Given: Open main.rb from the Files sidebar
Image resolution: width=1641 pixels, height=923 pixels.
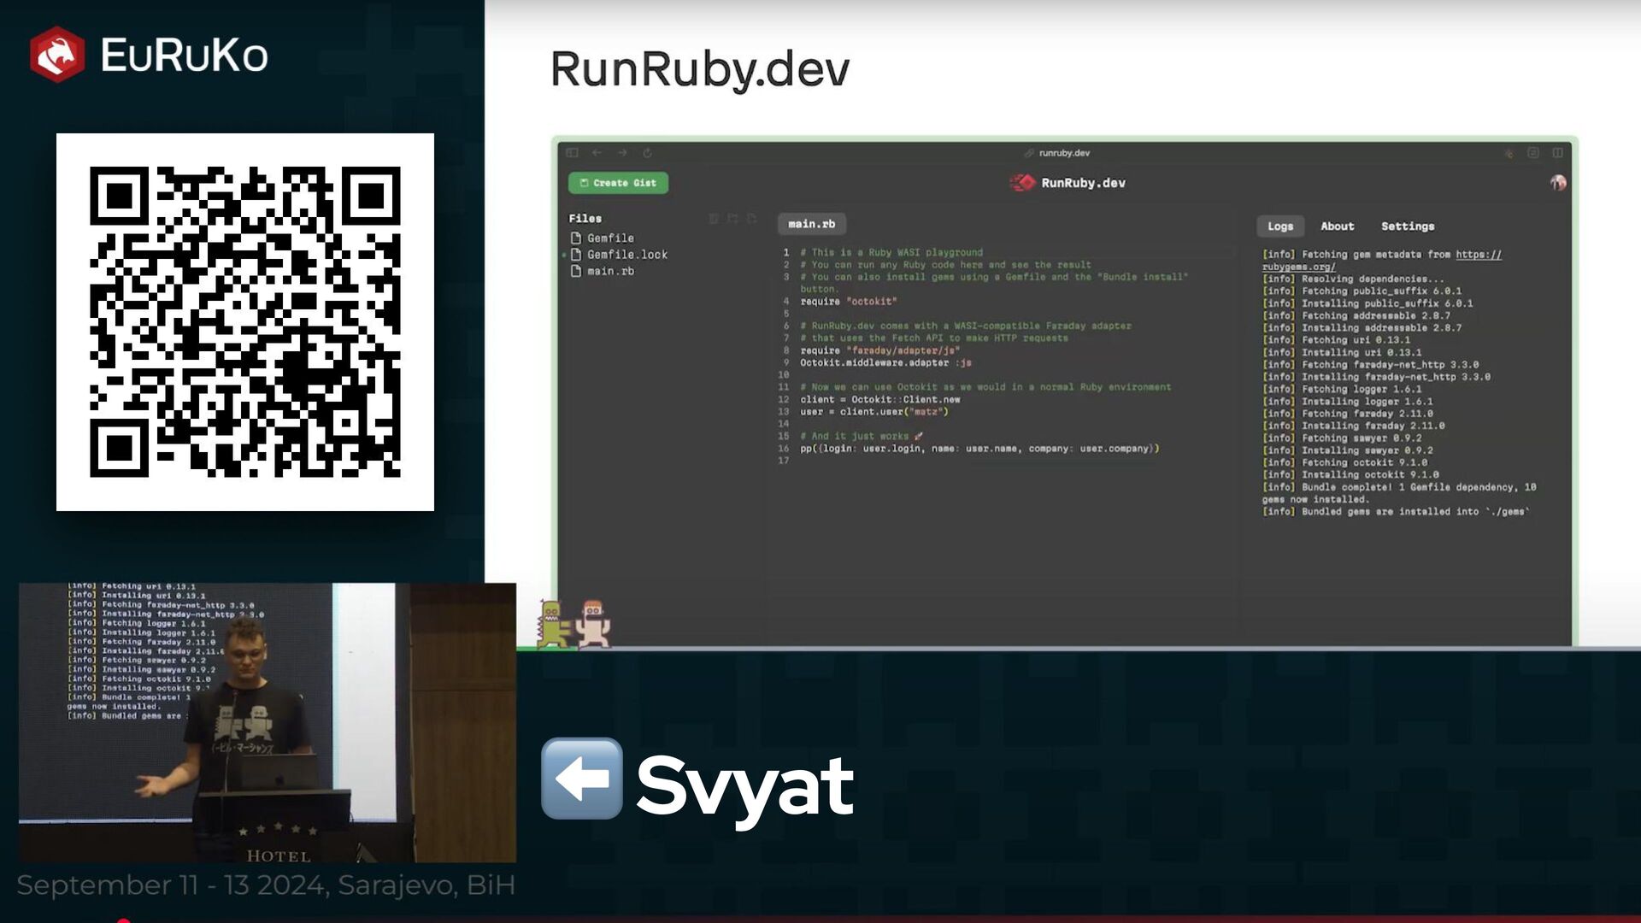Looking at the screenshot, I should [609, 271].
